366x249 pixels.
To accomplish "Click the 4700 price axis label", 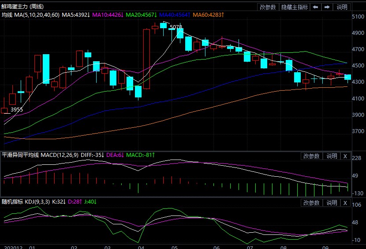I will coord(358,49).
